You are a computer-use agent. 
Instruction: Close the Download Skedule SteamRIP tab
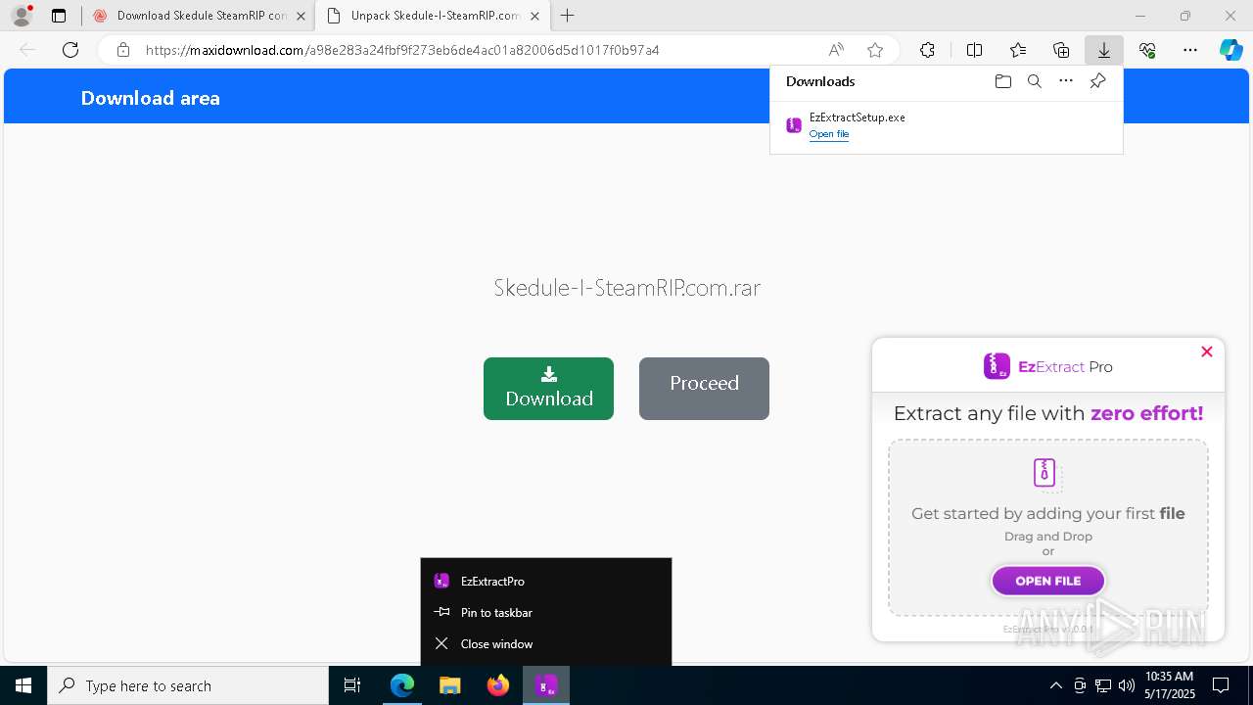(x=301, y=16)
